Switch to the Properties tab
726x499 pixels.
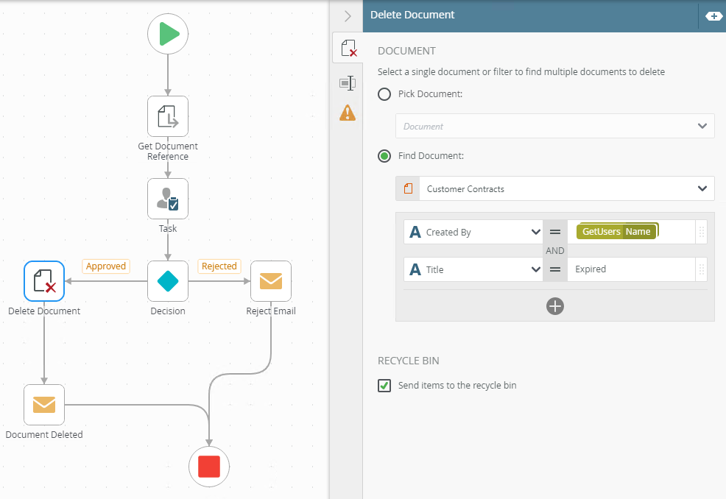click(x=348, y=83)
